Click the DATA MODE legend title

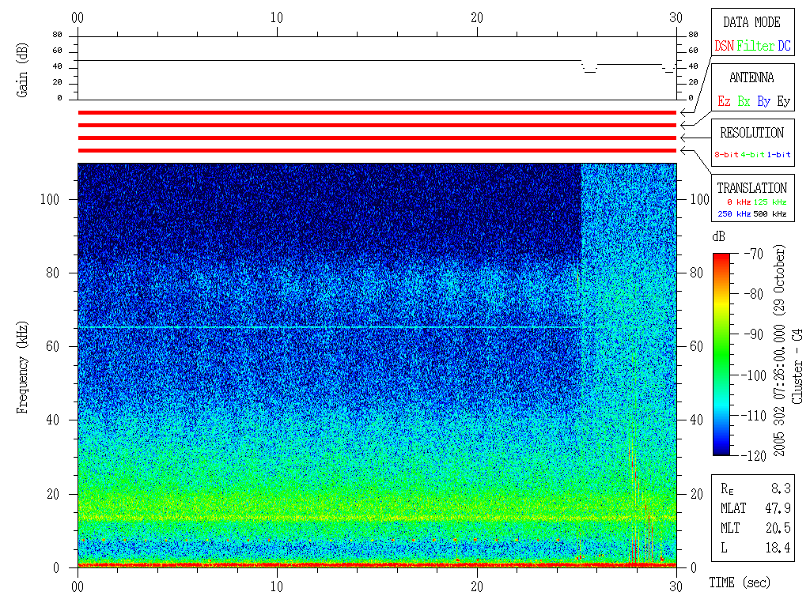click(751, 22)
